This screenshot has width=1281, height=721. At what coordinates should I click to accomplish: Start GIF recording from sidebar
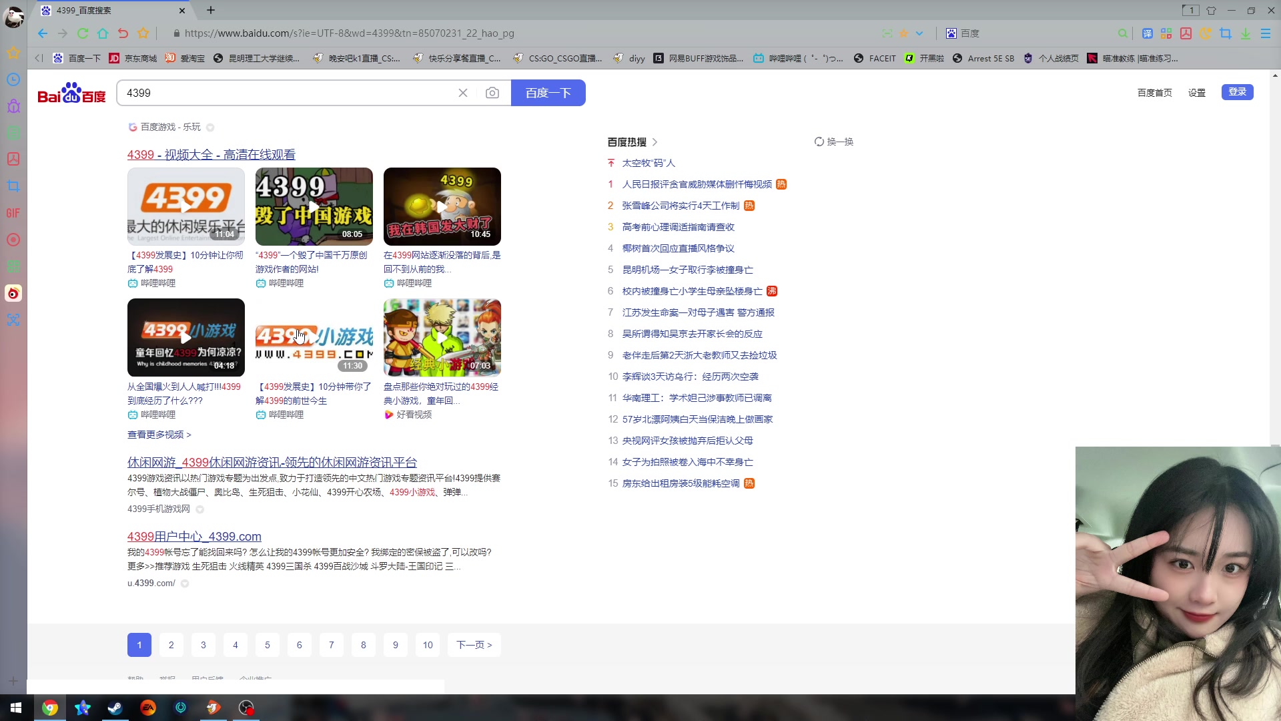pyautogui.click(x=13, y=213)
